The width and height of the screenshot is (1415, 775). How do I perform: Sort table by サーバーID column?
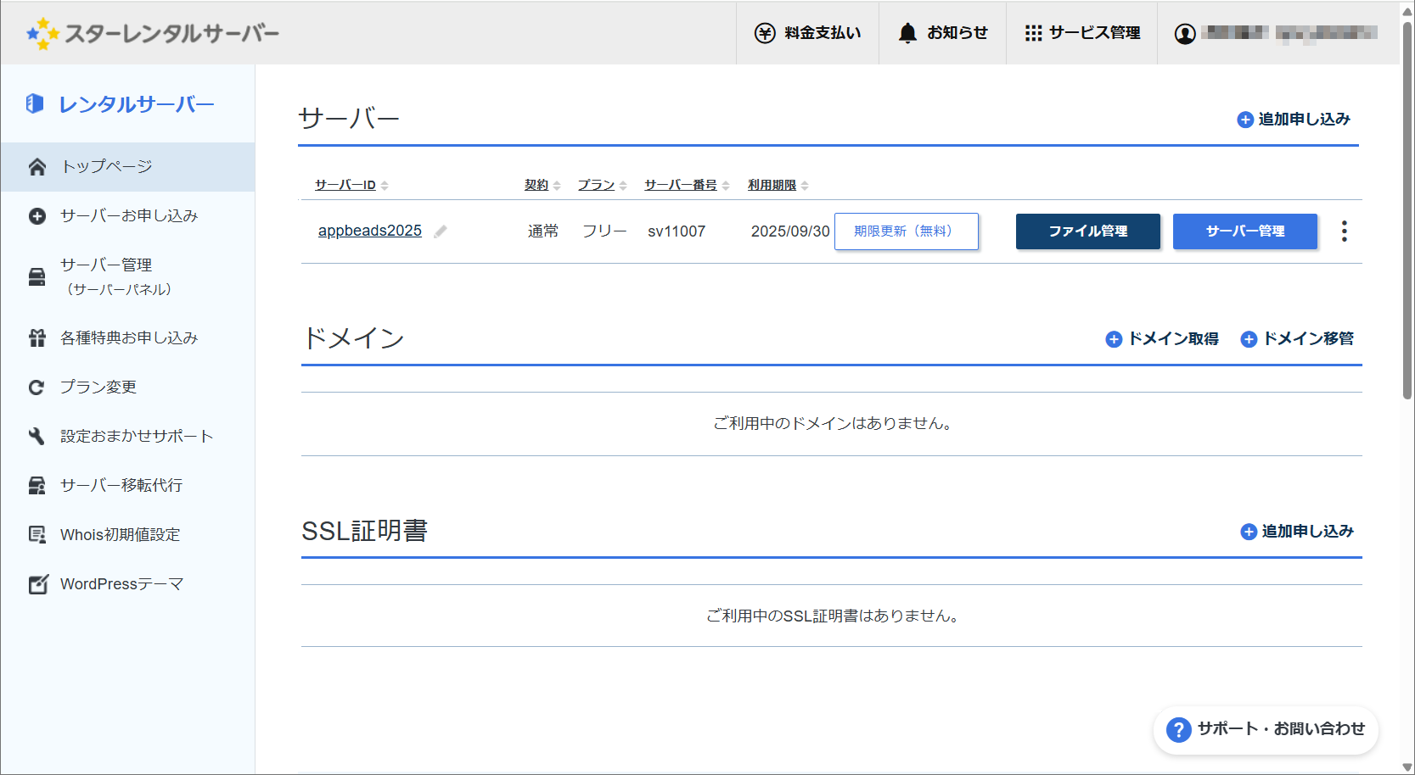351,185
